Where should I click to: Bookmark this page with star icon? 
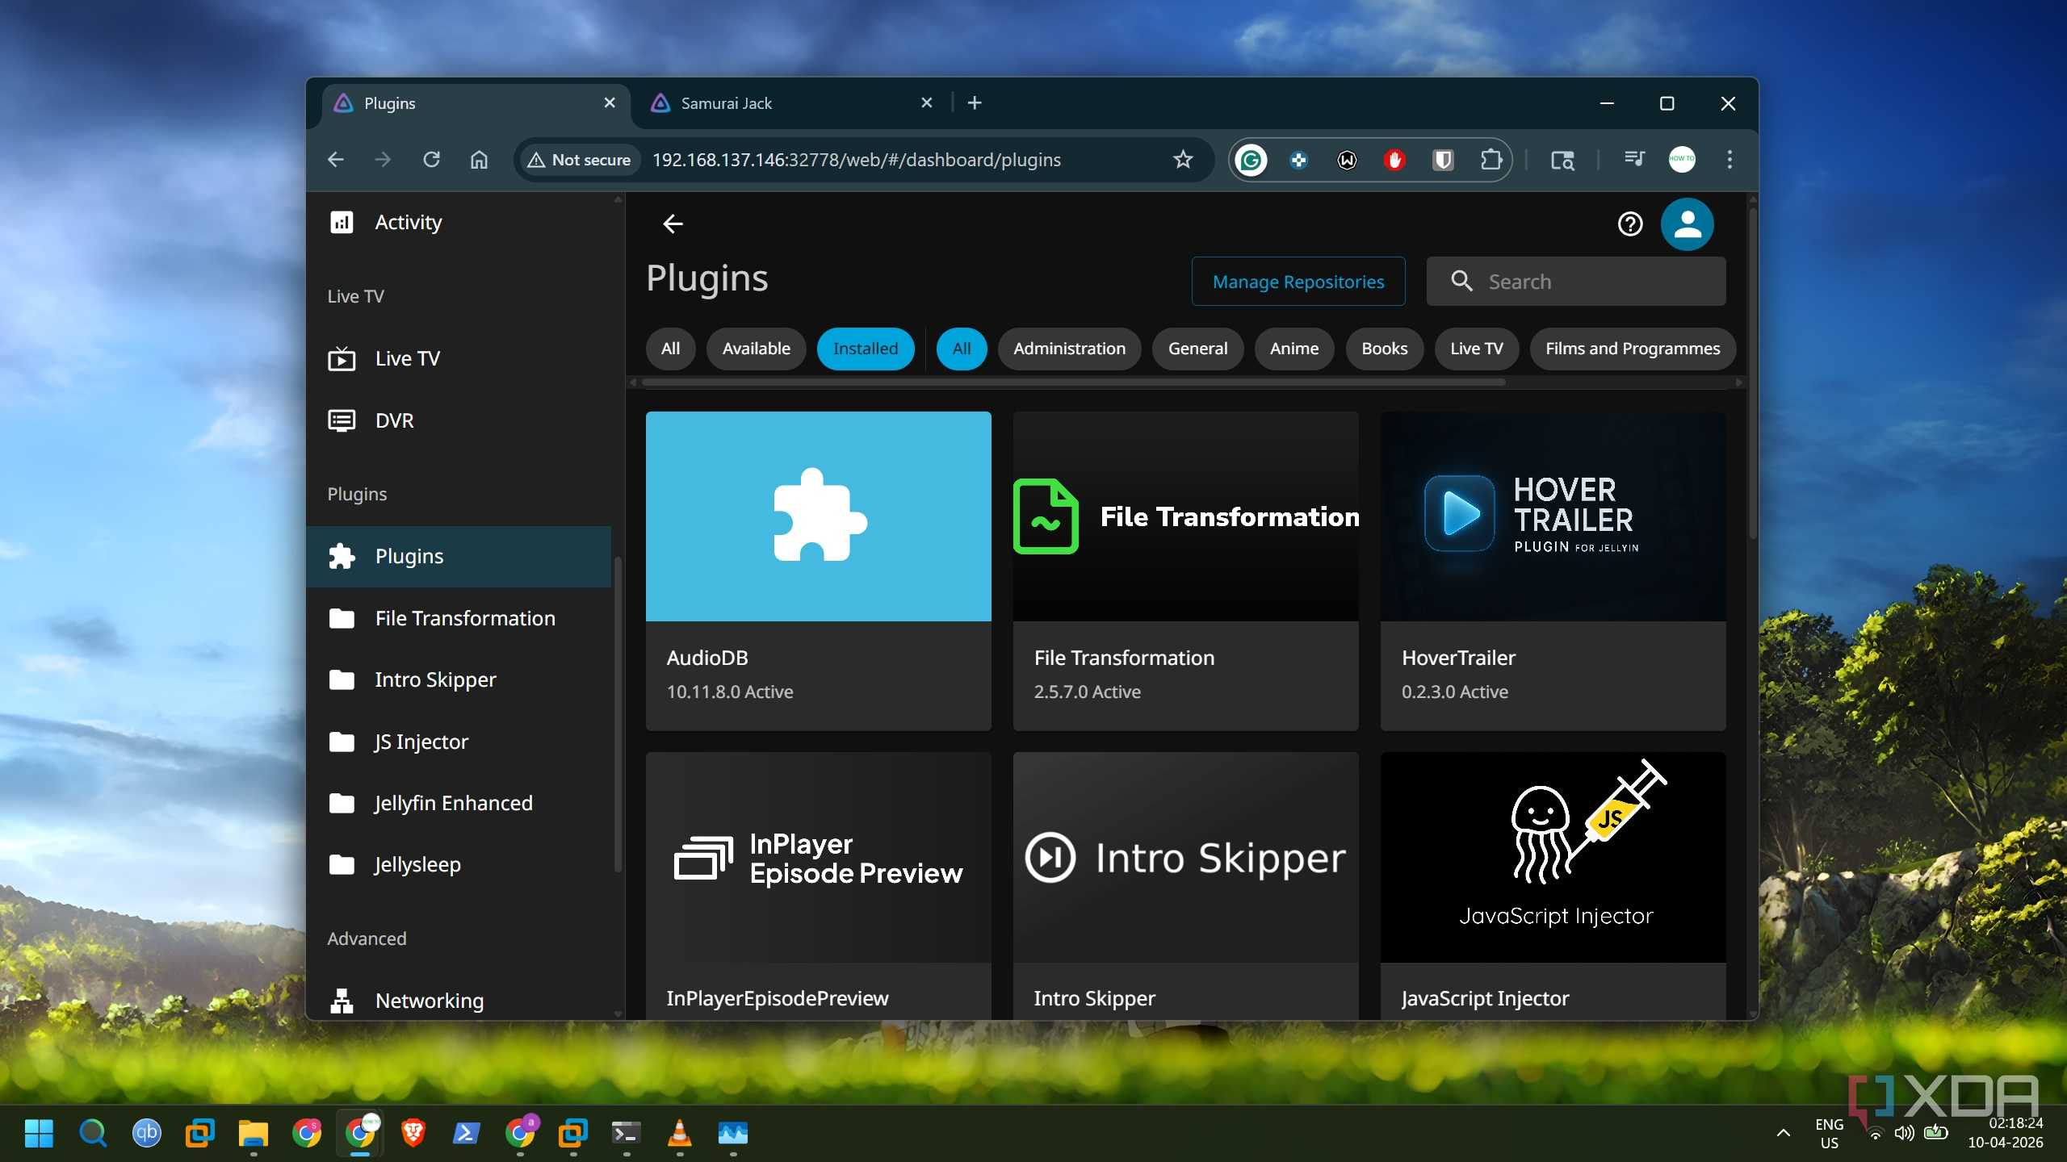(x=1182, y=160)
